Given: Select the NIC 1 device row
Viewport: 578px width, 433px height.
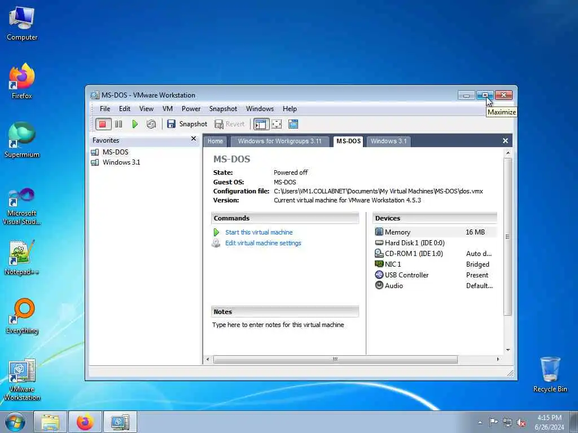Looking at the screenshot, I should click(435, 264).
